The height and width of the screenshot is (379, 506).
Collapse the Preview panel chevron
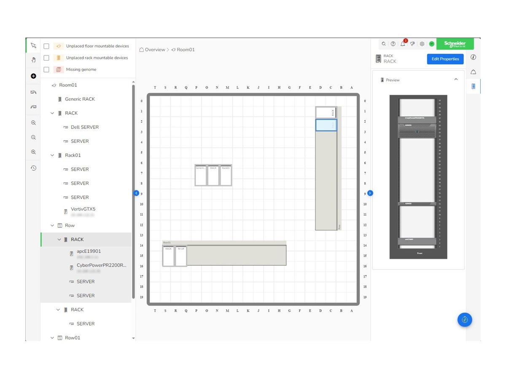click(456, 80)
